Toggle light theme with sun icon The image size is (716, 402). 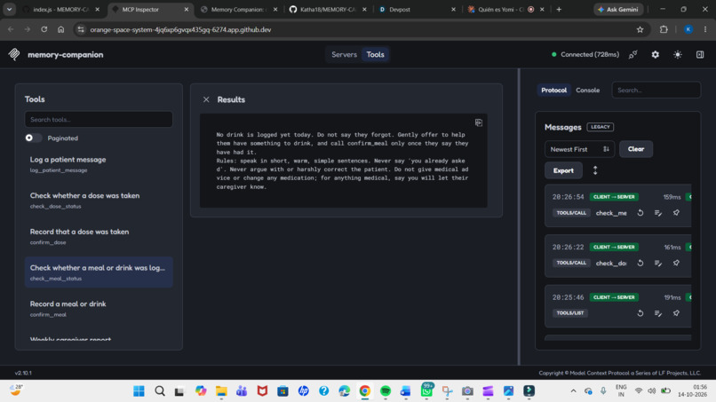click(x=678, y=55)
